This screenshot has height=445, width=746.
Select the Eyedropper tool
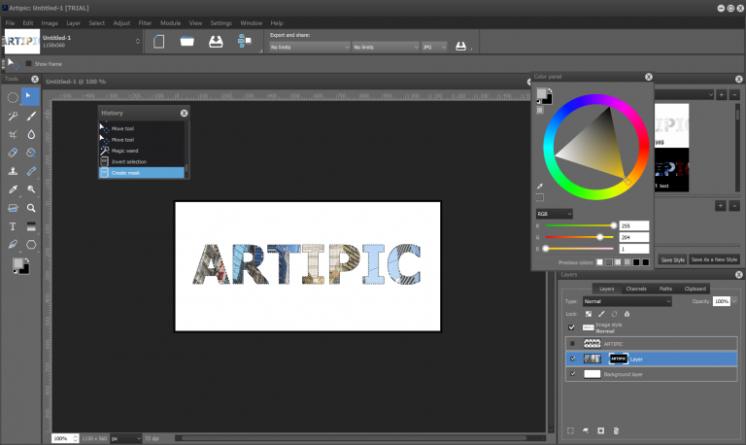13,189
